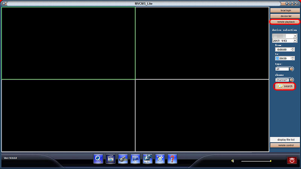Switch to remote playback panel

pos(285,22)
